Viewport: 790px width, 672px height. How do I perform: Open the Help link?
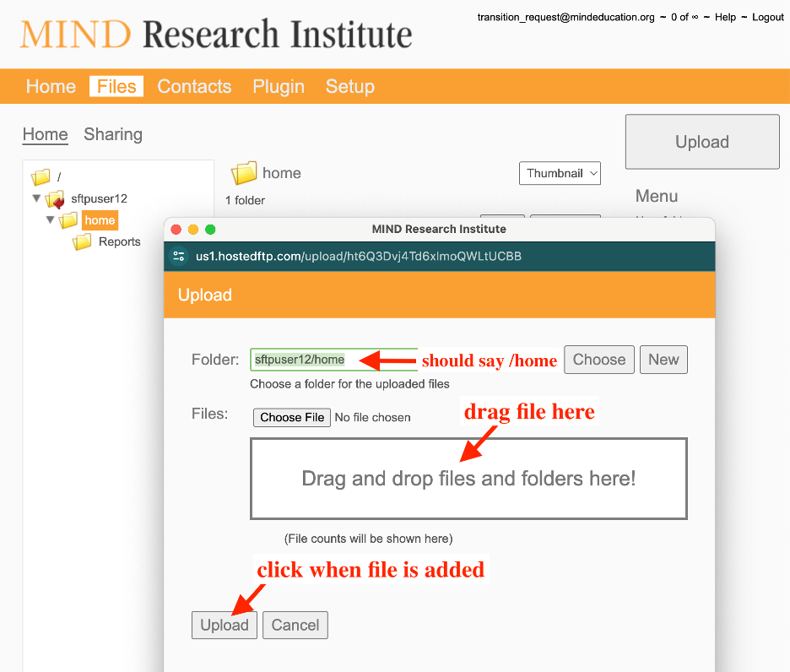pos(725,17)
